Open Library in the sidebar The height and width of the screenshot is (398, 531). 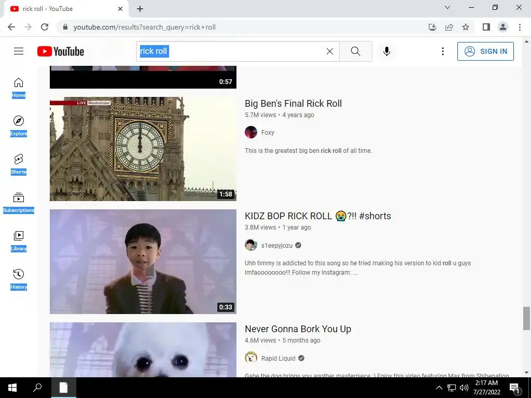click(19, 241)
